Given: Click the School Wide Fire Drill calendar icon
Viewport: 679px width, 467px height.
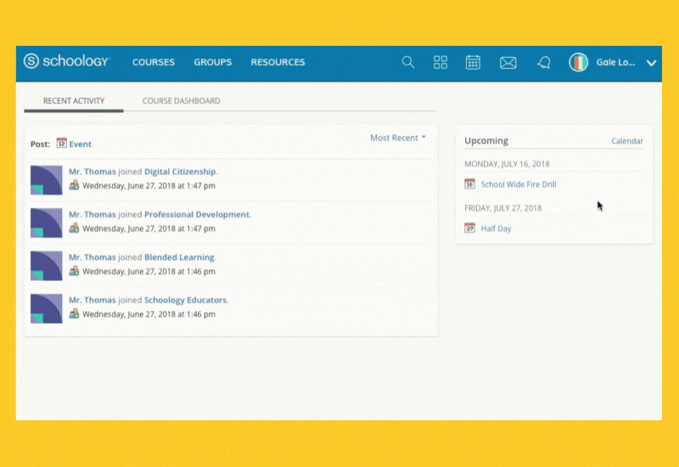Looking at the screenshot, I should tap(470, 183).
